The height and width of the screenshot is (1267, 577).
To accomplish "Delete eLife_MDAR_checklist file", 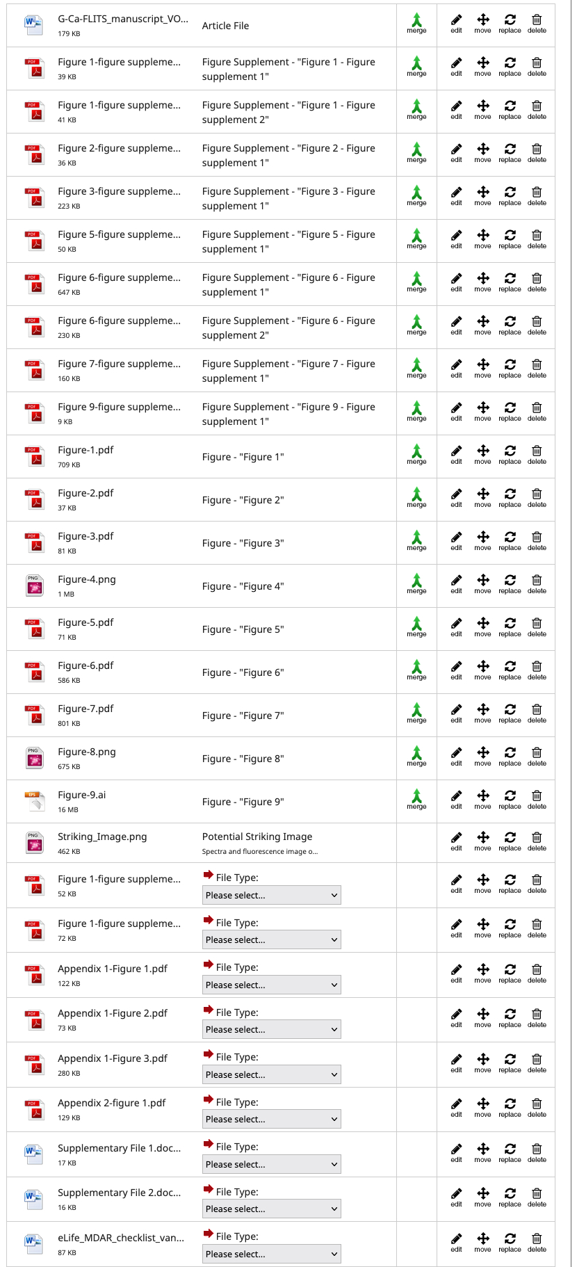I will (537, 1241).
